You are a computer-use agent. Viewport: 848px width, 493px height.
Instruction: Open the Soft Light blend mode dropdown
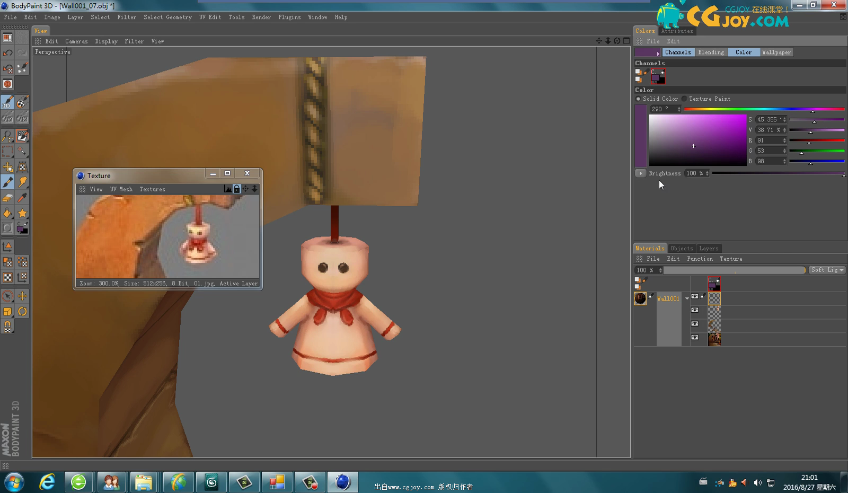(x=827, y=270)
